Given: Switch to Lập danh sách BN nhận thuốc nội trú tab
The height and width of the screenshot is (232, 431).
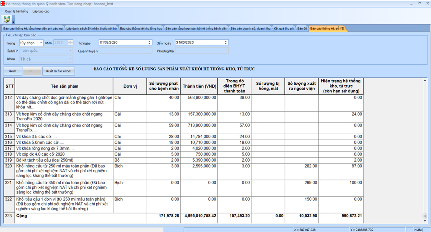Looking at the screenshot, I should coord(91,29).
